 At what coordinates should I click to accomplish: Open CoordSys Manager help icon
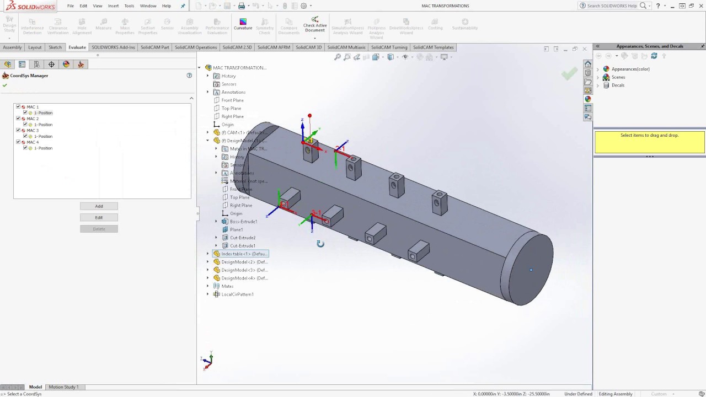pos(189,76)
